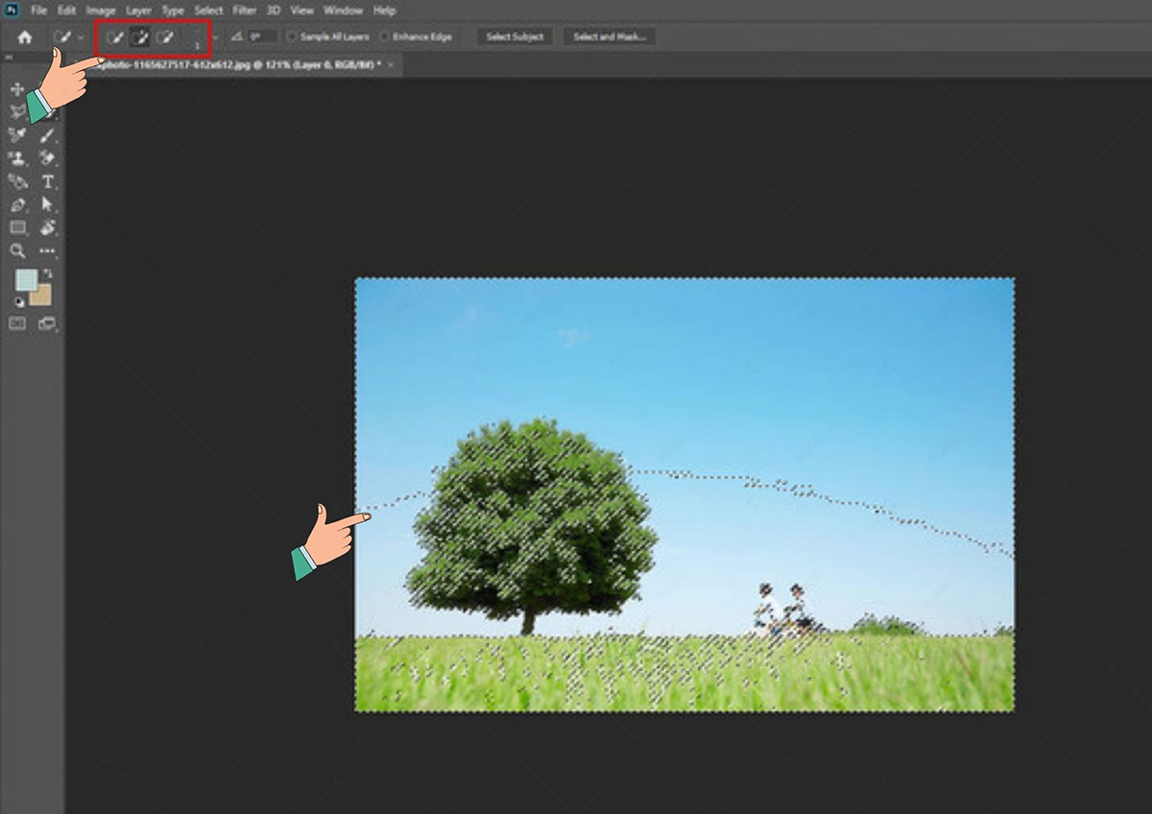Open the brush options dropdown arrow
Screen dimensions: 1152x814
[215, 37]
